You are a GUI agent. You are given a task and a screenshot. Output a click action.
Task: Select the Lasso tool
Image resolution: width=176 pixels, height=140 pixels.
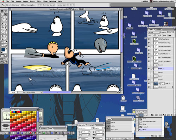click(2, 17)
